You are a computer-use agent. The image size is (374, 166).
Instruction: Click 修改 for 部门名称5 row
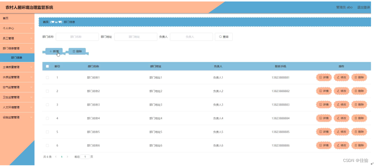click(342, 132)
